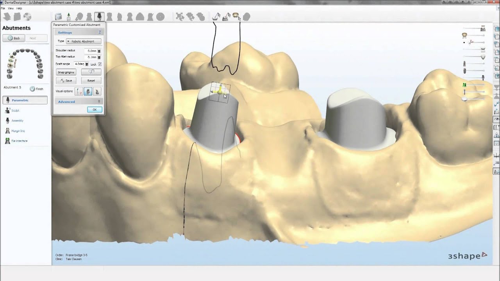Click the Shoulder radius value field
Image resolution: width=500 pixels, height=281 pixels.
pyautogui.click(x=91, y=51)
